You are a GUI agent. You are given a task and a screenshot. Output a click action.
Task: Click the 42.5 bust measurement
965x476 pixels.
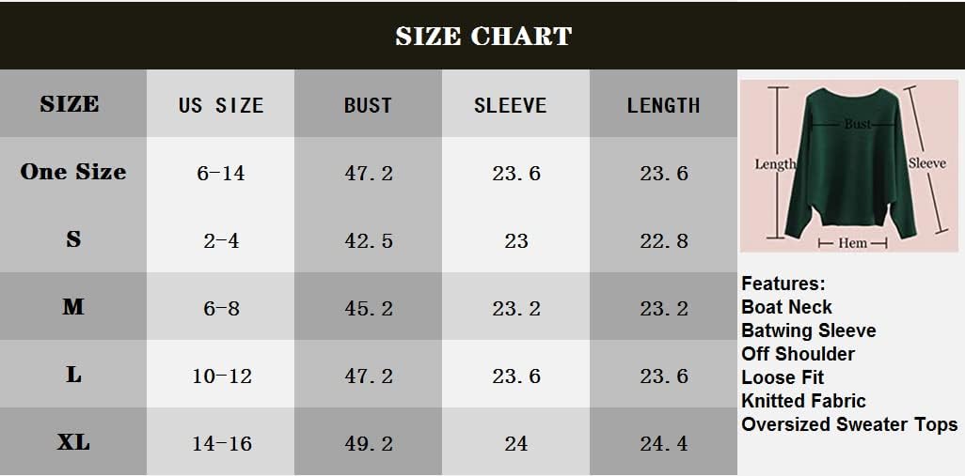[369, 241]
